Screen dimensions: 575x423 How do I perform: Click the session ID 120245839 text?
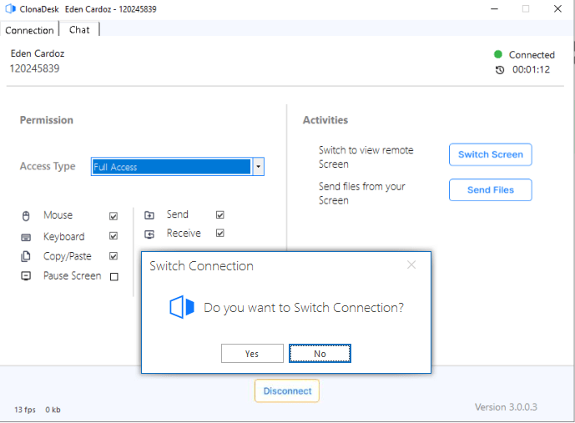34,68
